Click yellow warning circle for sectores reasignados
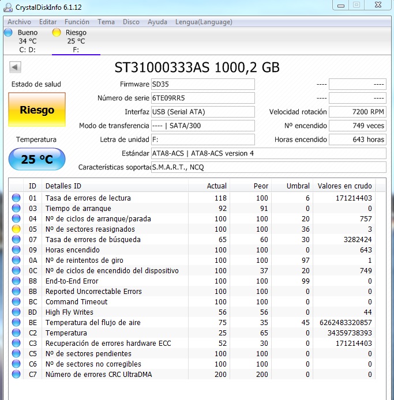The image size is (394, 400). click(16, 229)
